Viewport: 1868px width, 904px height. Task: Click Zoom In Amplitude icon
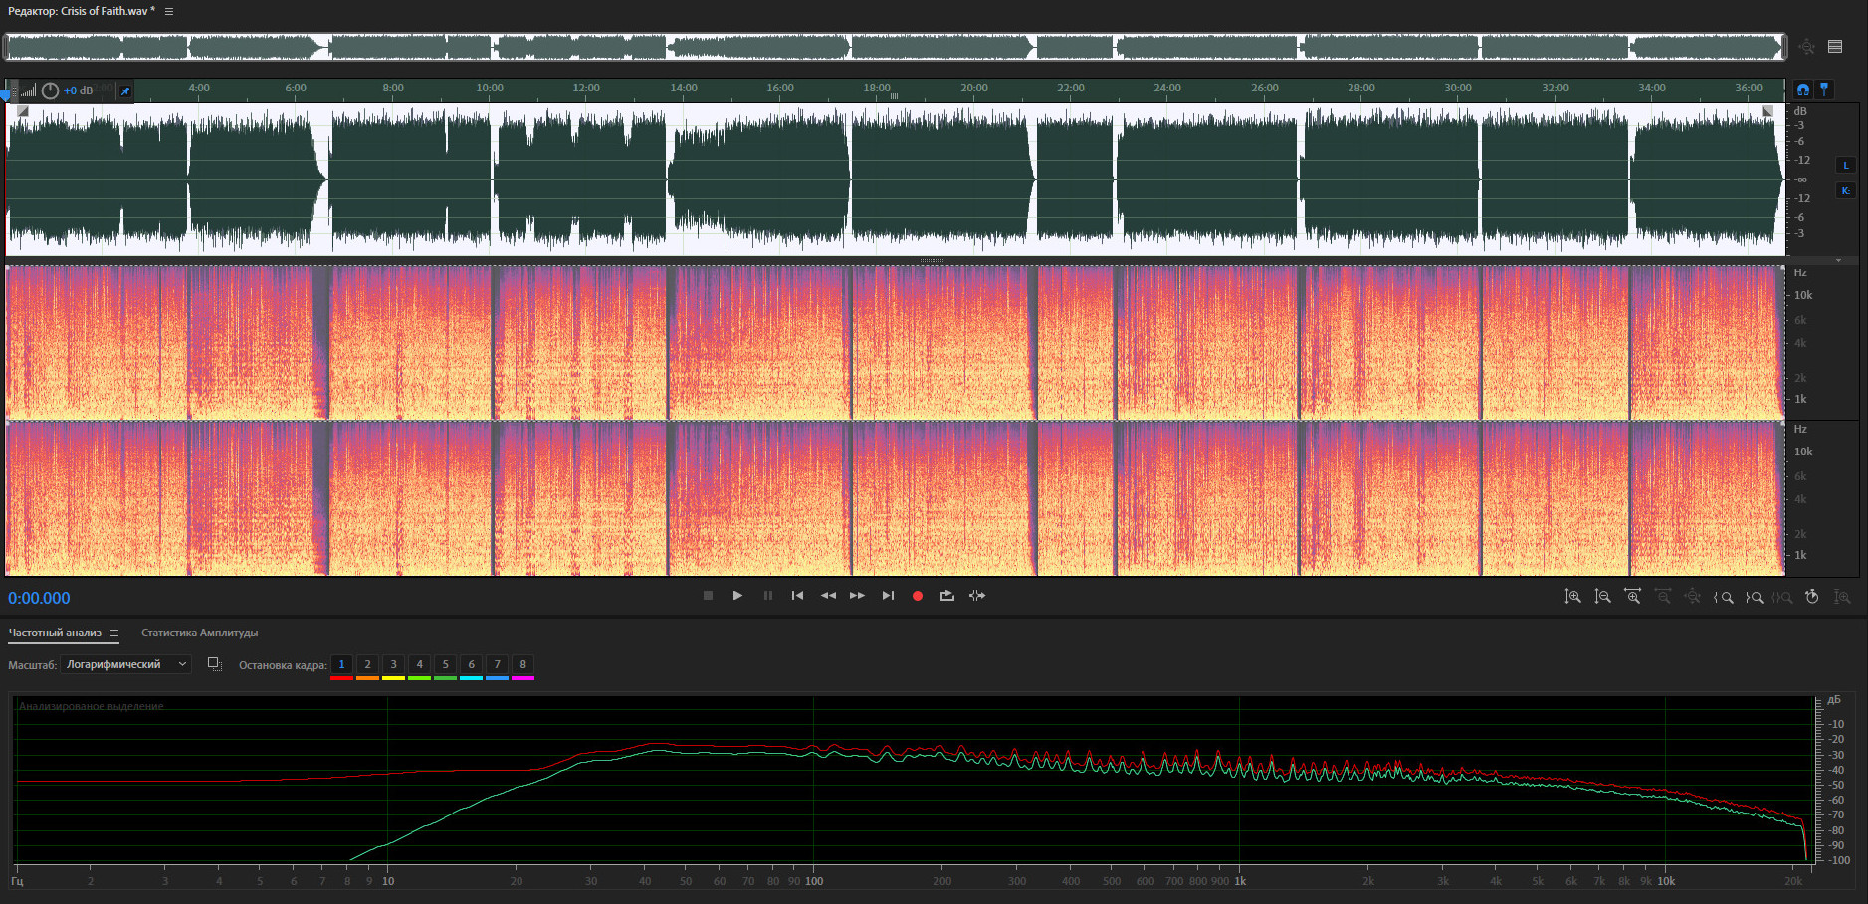(x=1572, y=597)
